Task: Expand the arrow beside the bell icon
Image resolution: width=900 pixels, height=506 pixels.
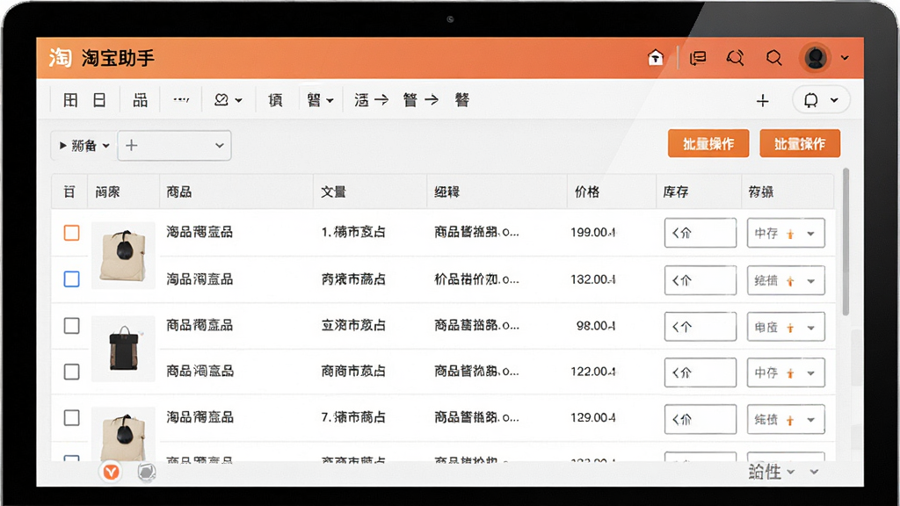Action: (x=834, y=100)
